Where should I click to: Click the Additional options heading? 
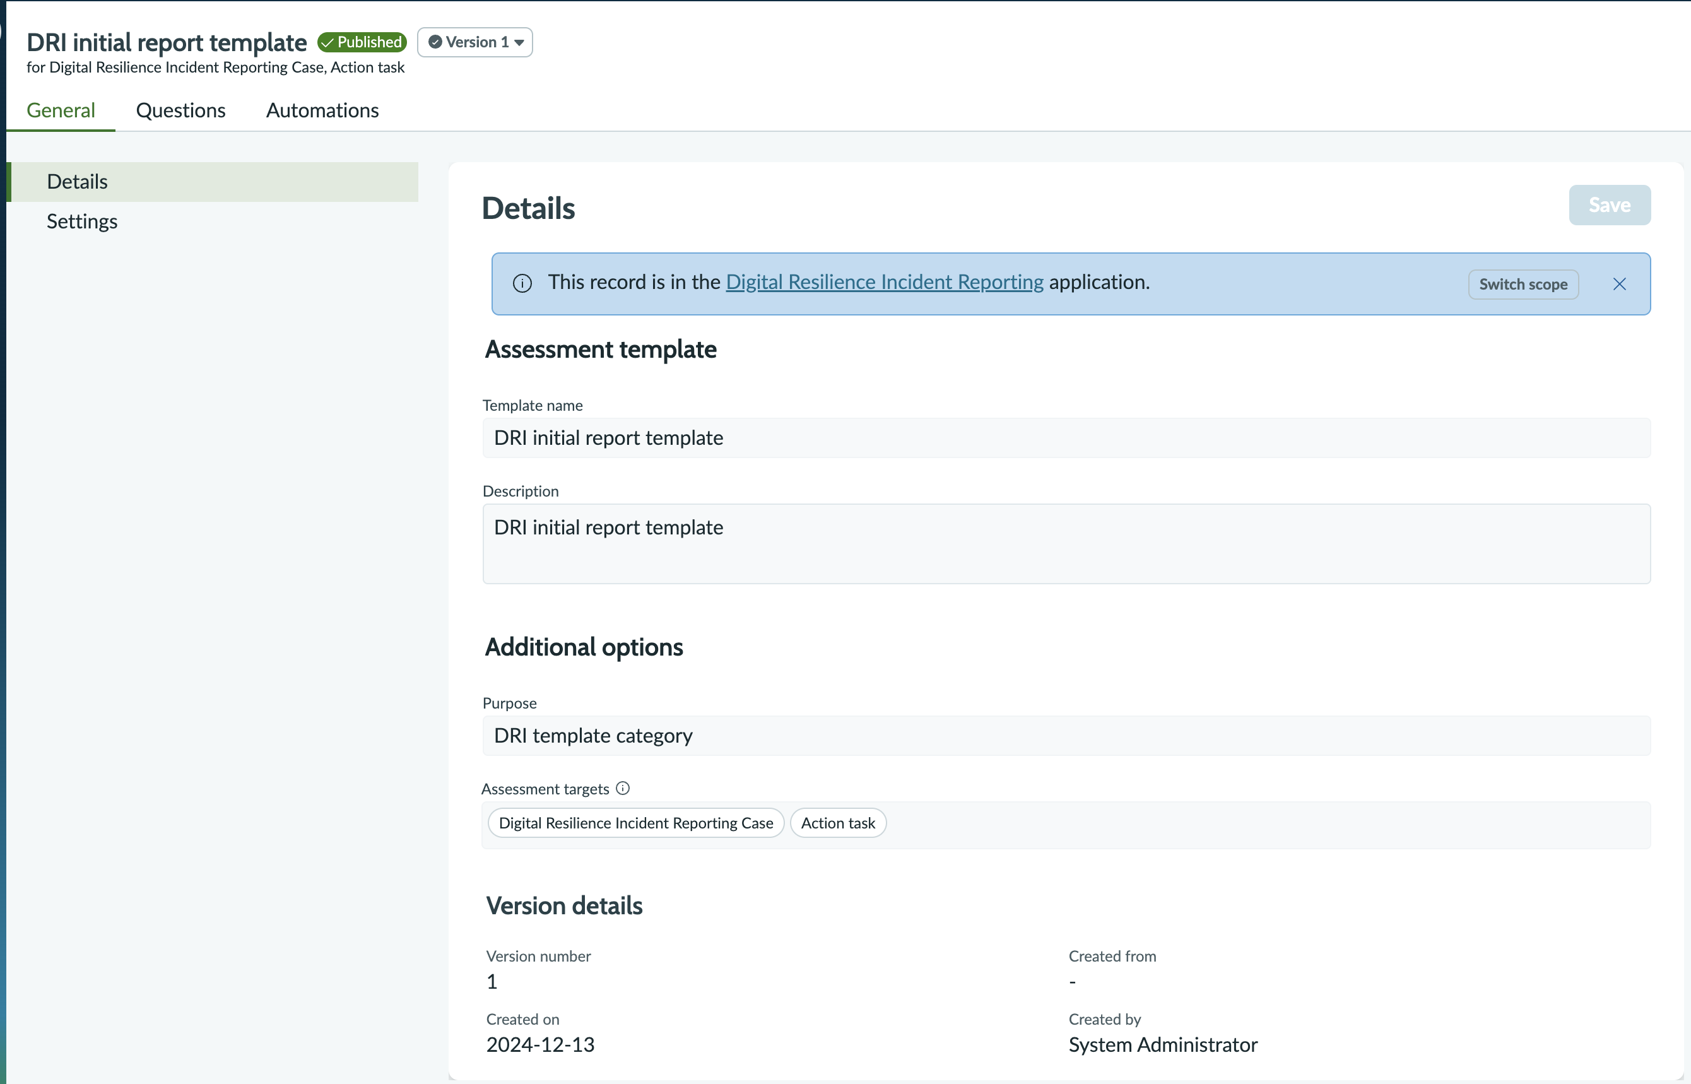pos(584,647)
